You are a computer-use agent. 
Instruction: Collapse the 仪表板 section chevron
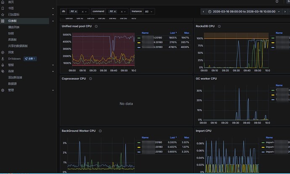[x=53, y=21]
